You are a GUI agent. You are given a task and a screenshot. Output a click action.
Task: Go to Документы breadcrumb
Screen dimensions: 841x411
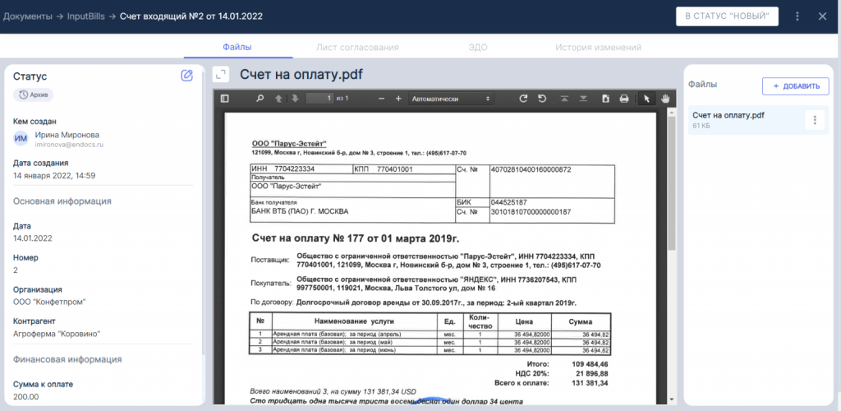27,16
